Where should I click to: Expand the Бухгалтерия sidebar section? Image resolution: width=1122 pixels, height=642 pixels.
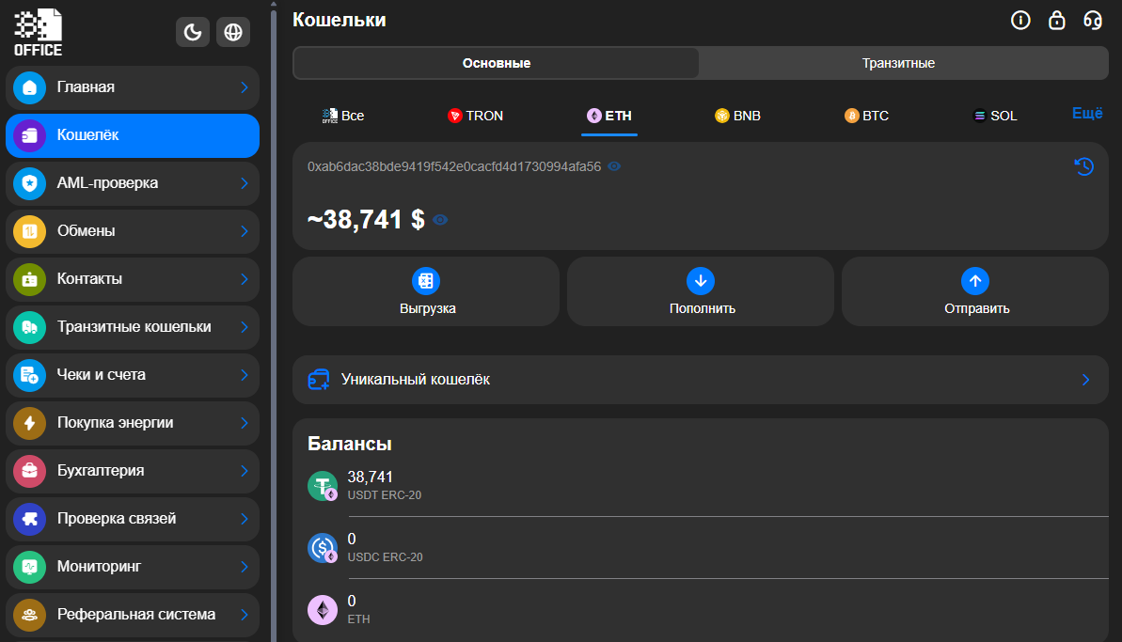point(132,471)
